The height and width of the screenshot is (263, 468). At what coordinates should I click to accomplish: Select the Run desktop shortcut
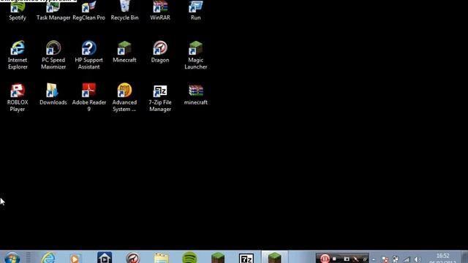coord(195,10)
